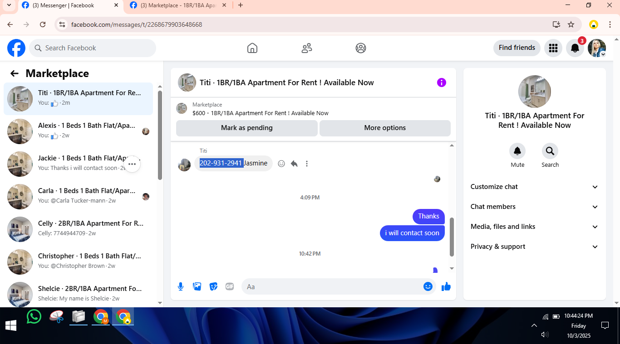Expand Media, files and links section
This screenshot has width=620, height=344.
pos(535,227)
